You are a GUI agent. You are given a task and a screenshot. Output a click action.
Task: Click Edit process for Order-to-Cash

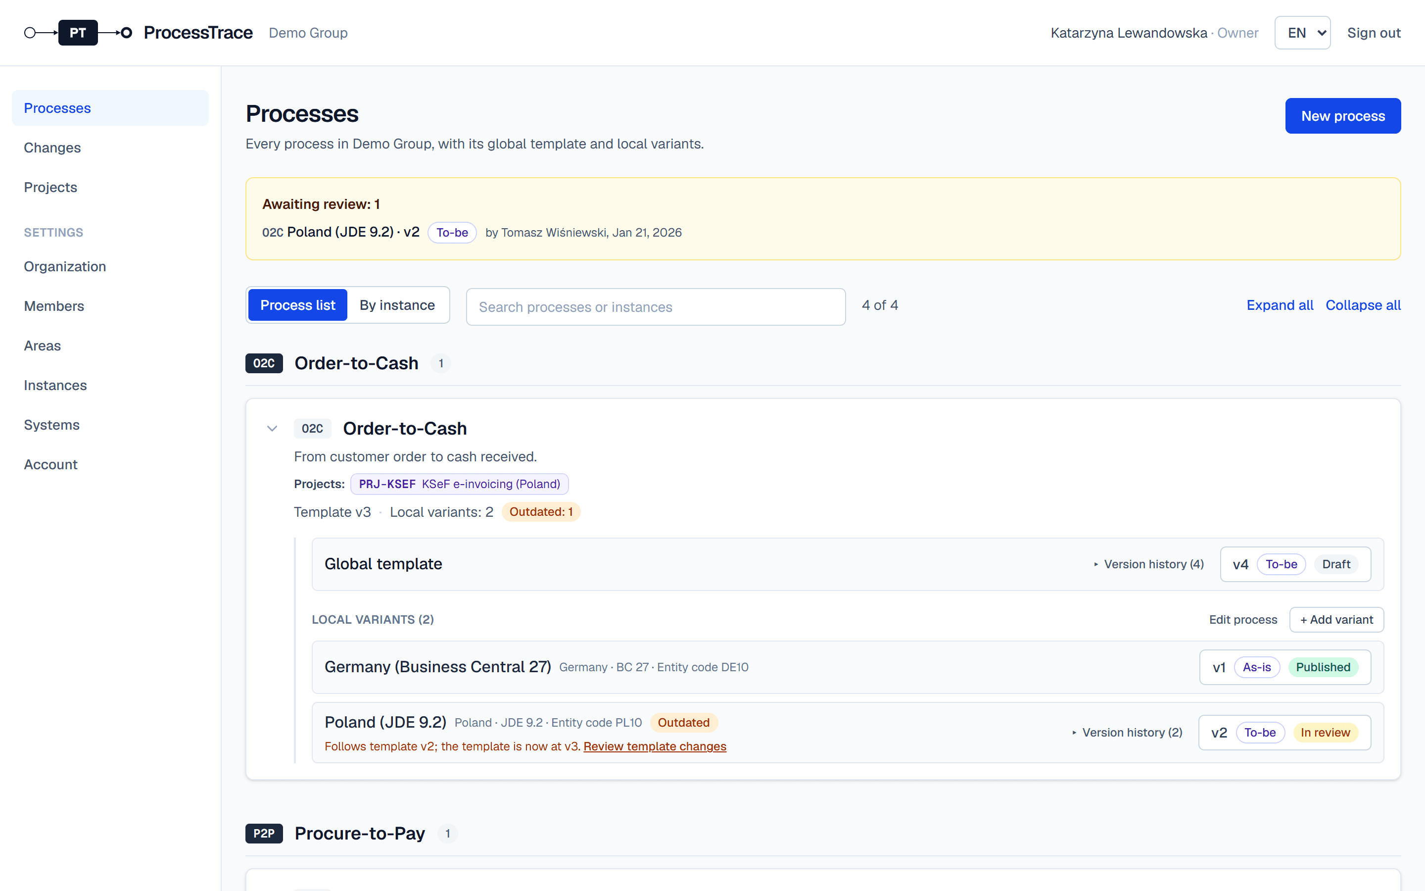click(1243, 619)
